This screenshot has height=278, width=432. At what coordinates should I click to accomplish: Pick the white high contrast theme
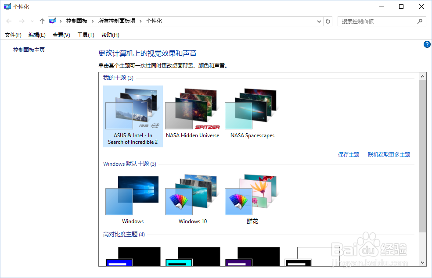[x=312, y=257]
